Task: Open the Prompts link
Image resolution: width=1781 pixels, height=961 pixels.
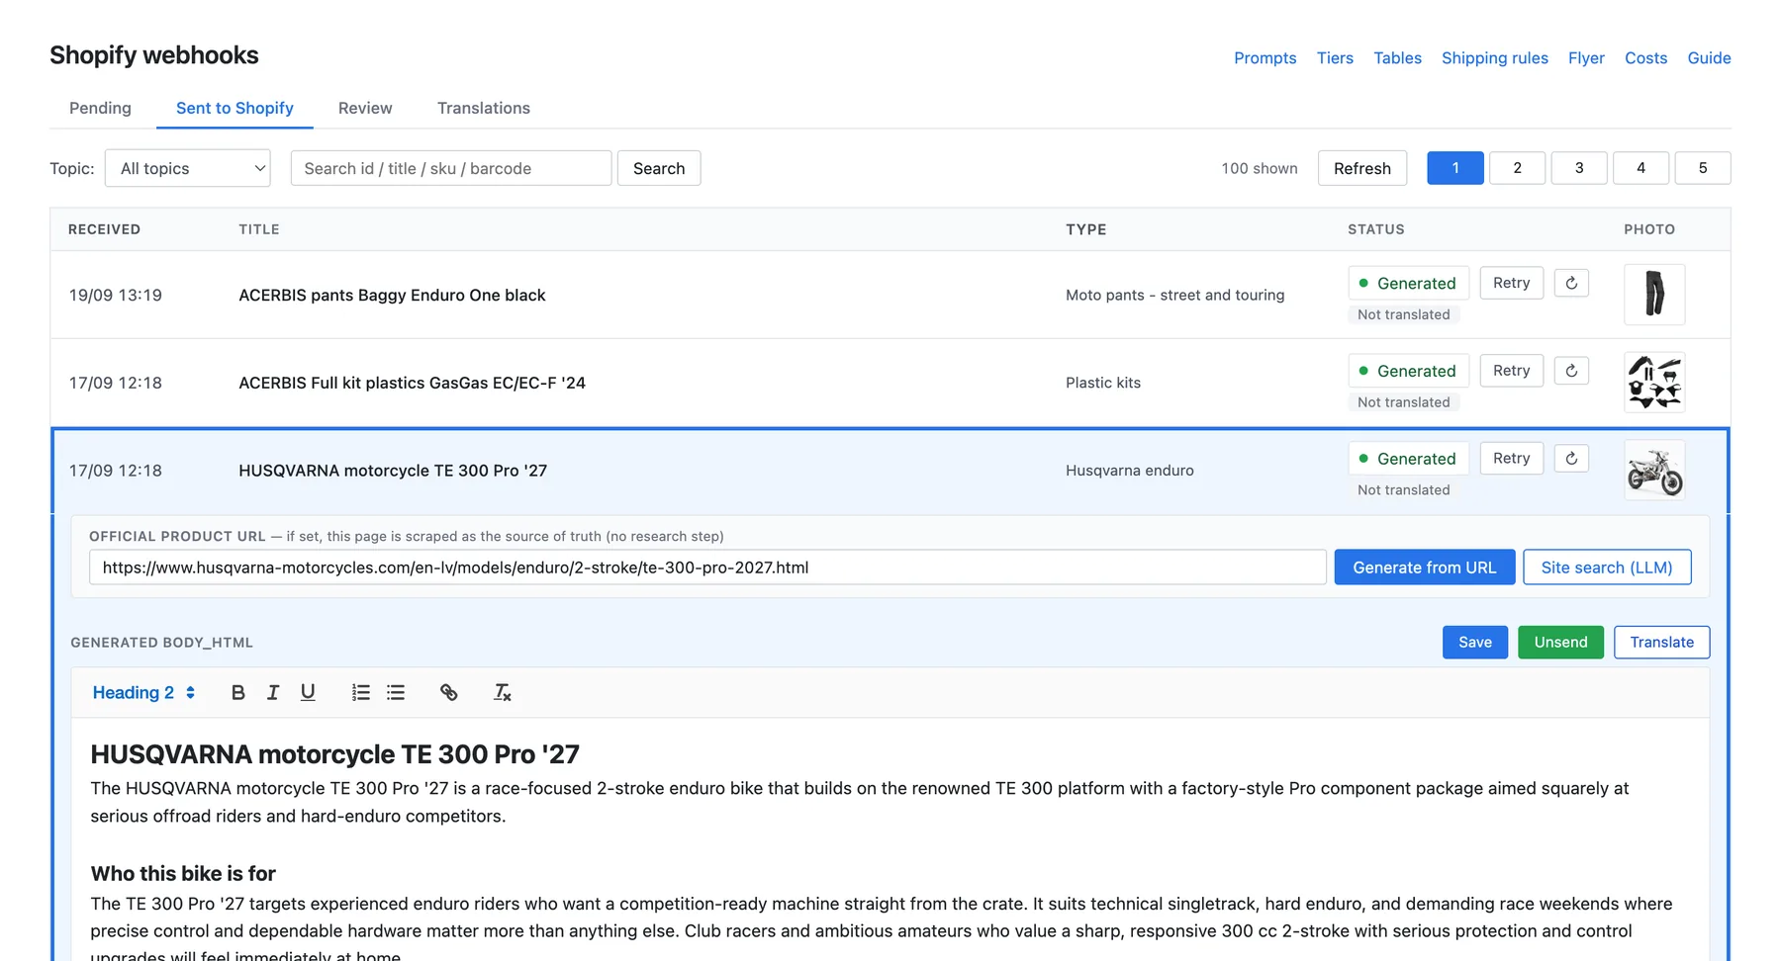Action: click(1265, 58)
